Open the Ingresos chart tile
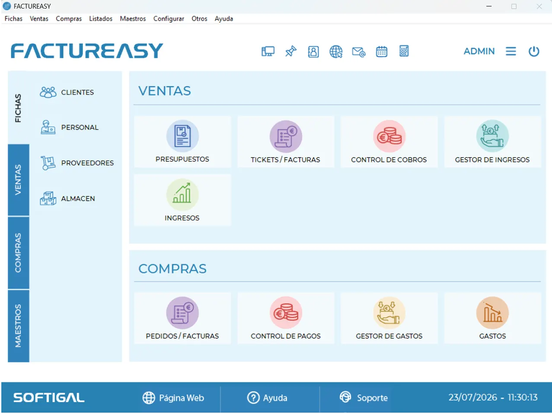The image size is (552, 414). 182,200
